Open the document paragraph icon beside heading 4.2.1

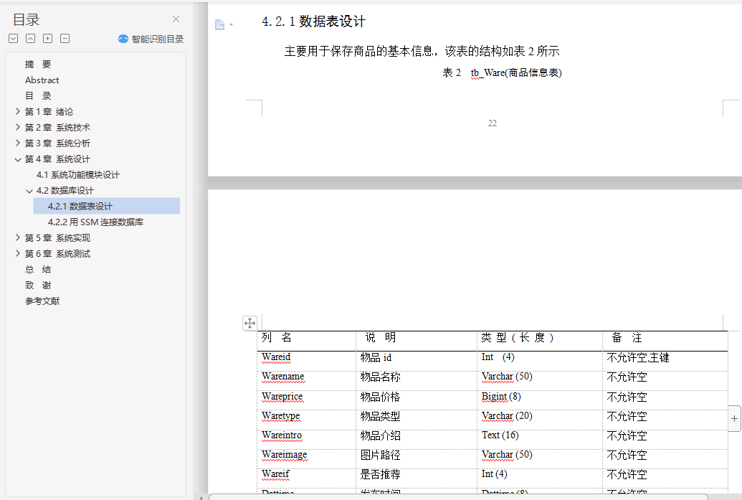click(x=219, y=24)
